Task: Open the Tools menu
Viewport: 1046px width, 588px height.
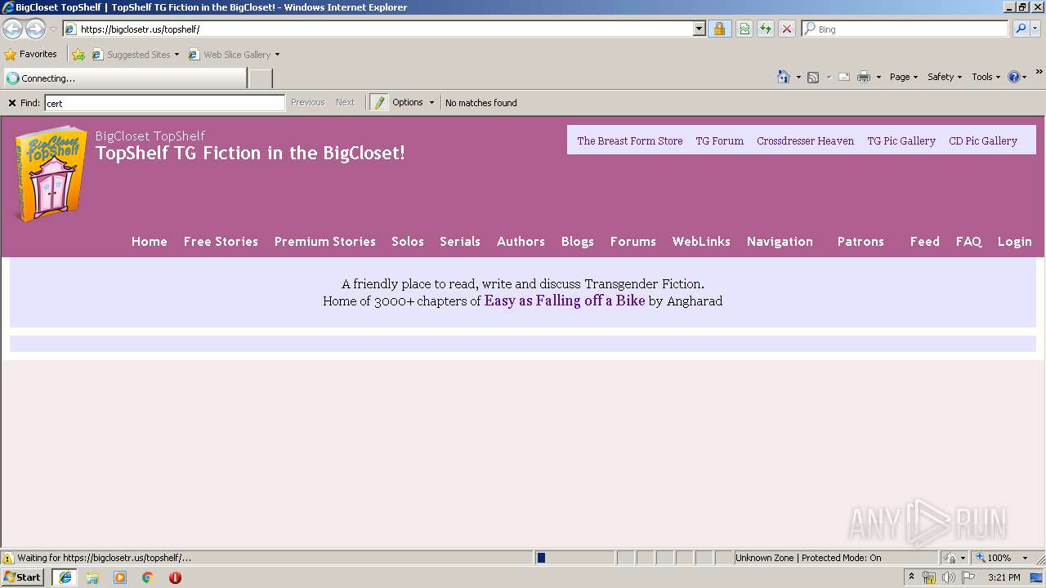Action: pos(986,77)
